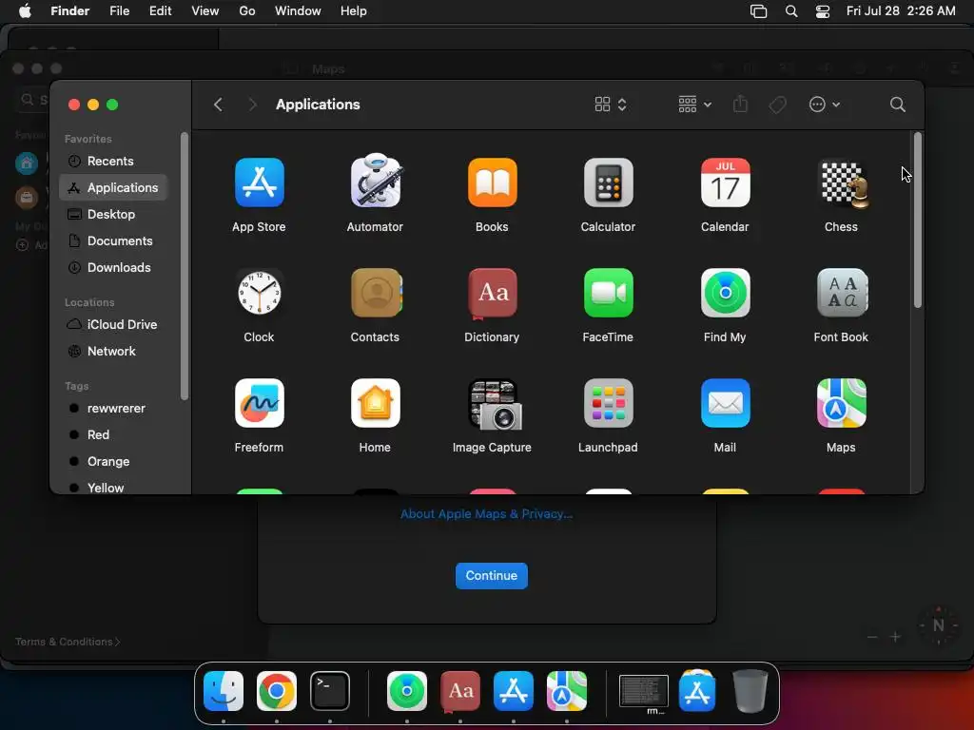Click Continue in the Maps window
The height and width of the screenshot is (730, 974).
pyautogui.click(x=492, y=576)
